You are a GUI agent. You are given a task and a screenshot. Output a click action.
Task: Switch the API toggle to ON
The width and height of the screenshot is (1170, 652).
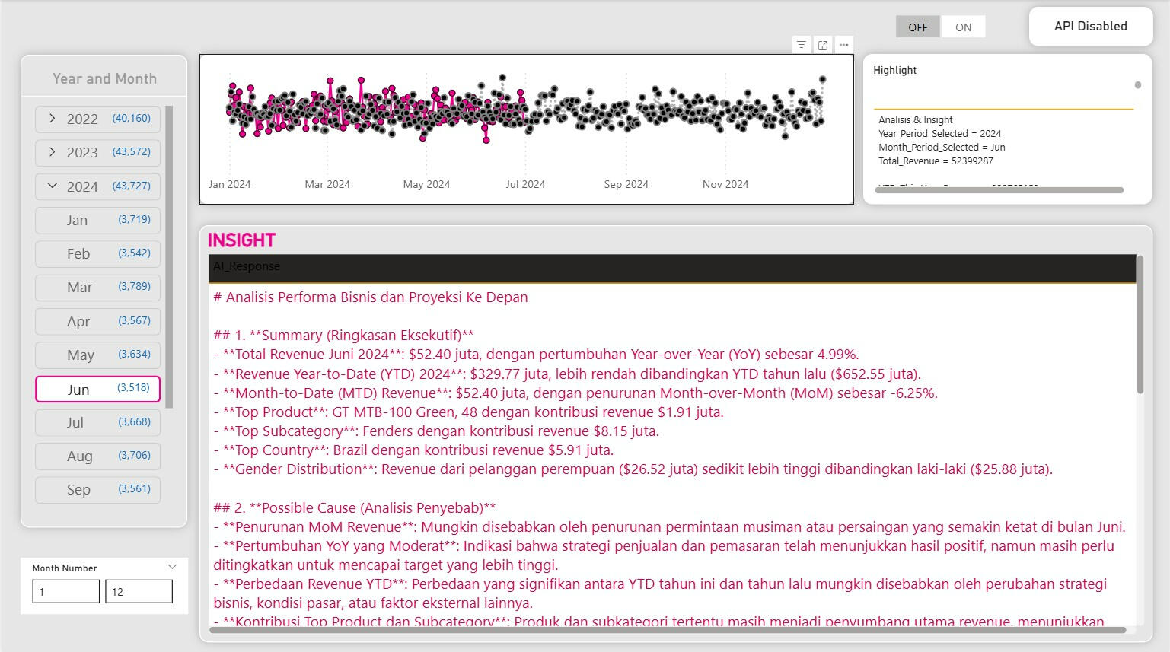(x=963, y=27)
